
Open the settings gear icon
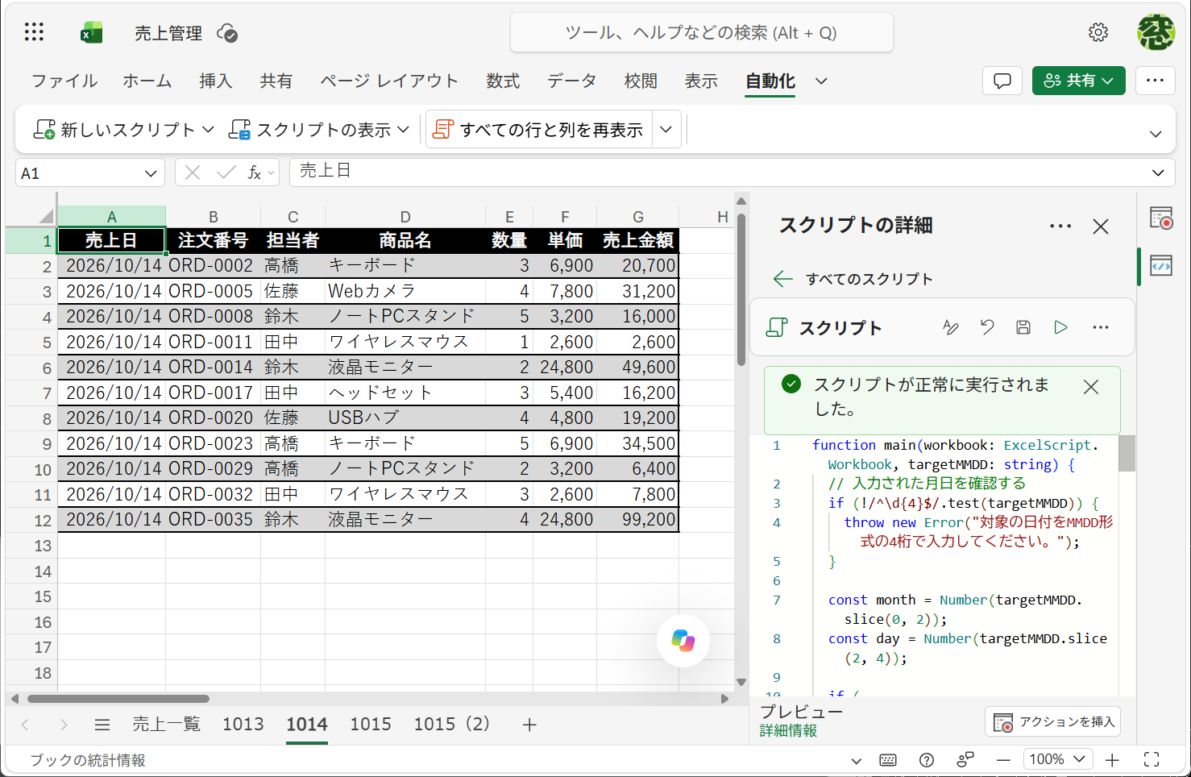click(x=1098, y=32)
